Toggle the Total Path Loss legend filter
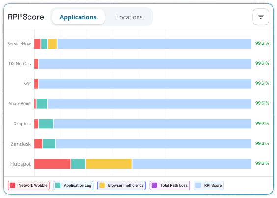 coord(169,185)
